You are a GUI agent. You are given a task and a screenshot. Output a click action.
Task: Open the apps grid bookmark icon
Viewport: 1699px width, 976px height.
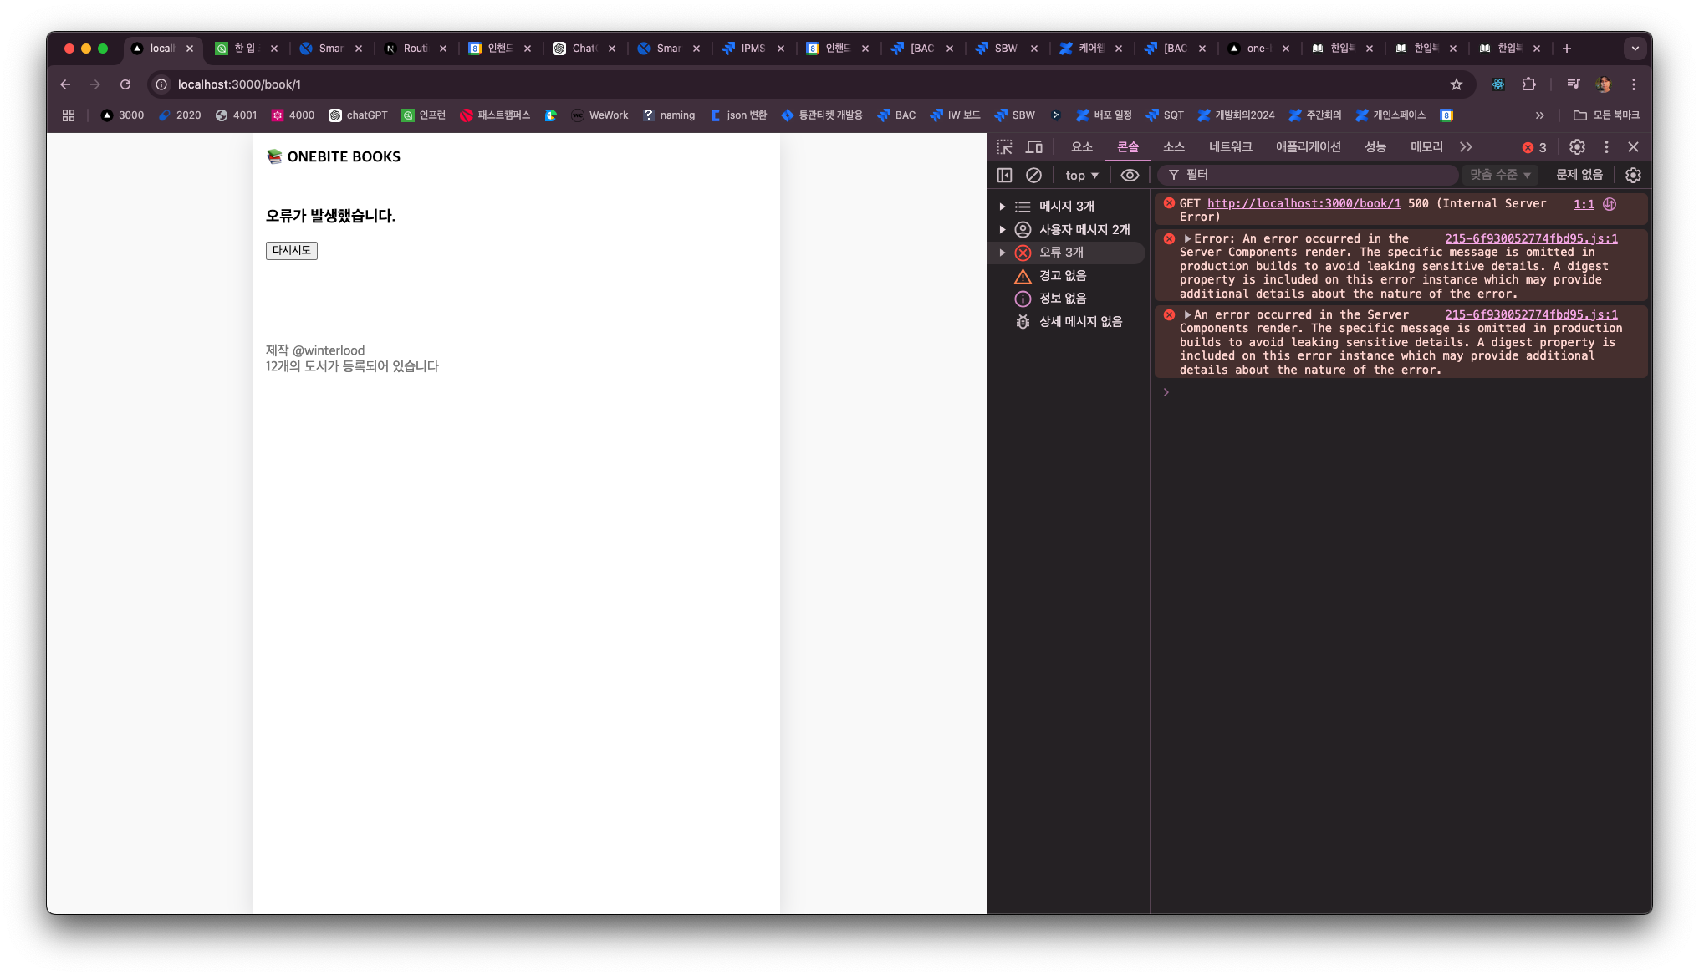click(69, 115)
